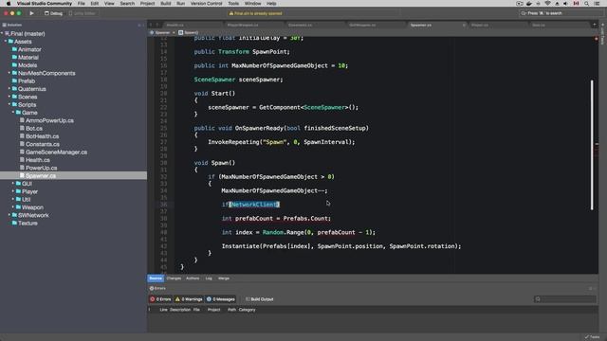Open the Project menu
The width and height of the screenshot is (607, 341).
tap(147, 4)
